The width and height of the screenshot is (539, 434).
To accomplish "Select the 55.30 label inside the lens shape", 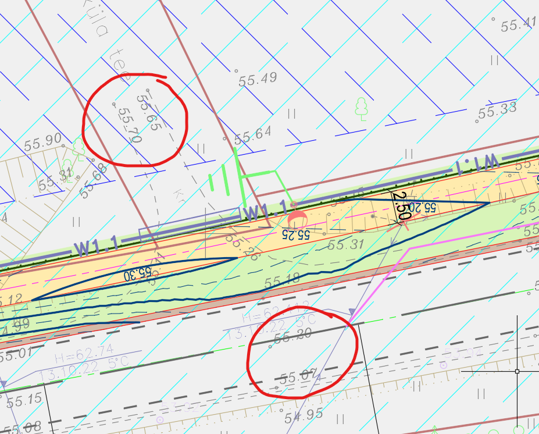I will [x=137, y=275].
